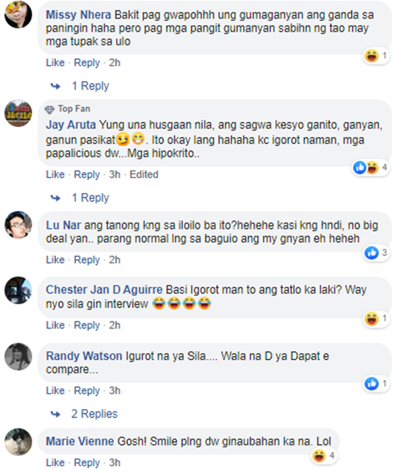Open like and haha reactions on Jay Aruta's comment
The height and width of the screenshot is (473, 414).
tap(370, 167)
